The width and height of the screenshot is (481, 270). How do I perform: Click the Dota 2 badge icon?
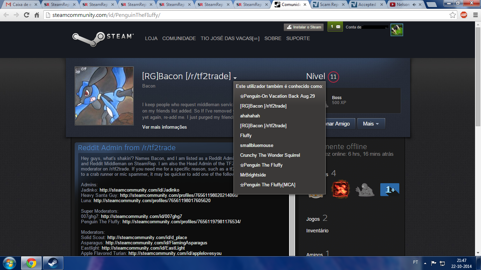(x=341, y=190)
